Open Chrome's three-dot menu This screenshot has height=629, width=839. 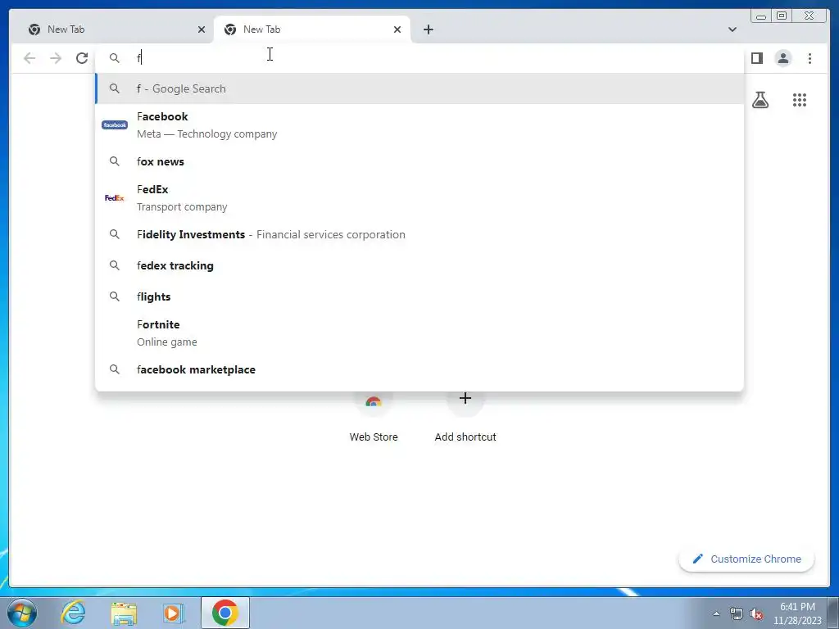(x=810, y=58)
